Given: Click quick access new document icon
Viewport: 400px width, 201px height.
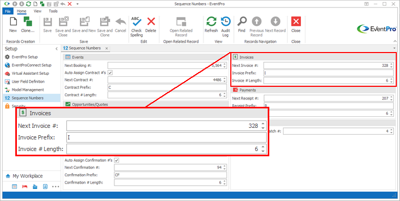Looking at the screenshot, I should [35, 4].
